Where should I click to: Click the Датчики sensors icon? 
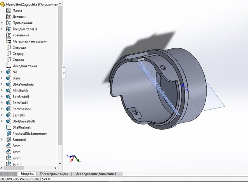[9, 17]
